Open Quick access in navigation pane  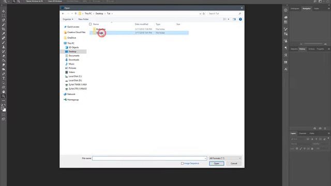click(73, 27)
